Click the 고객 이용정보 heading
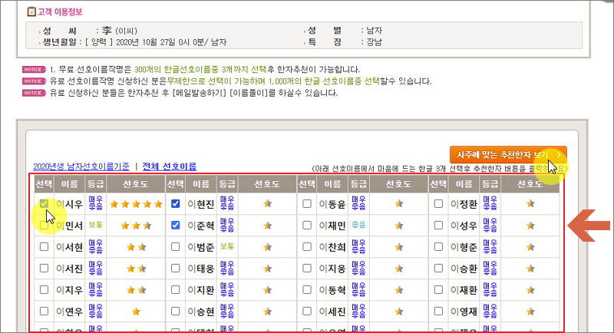 [x=60, y=12]
